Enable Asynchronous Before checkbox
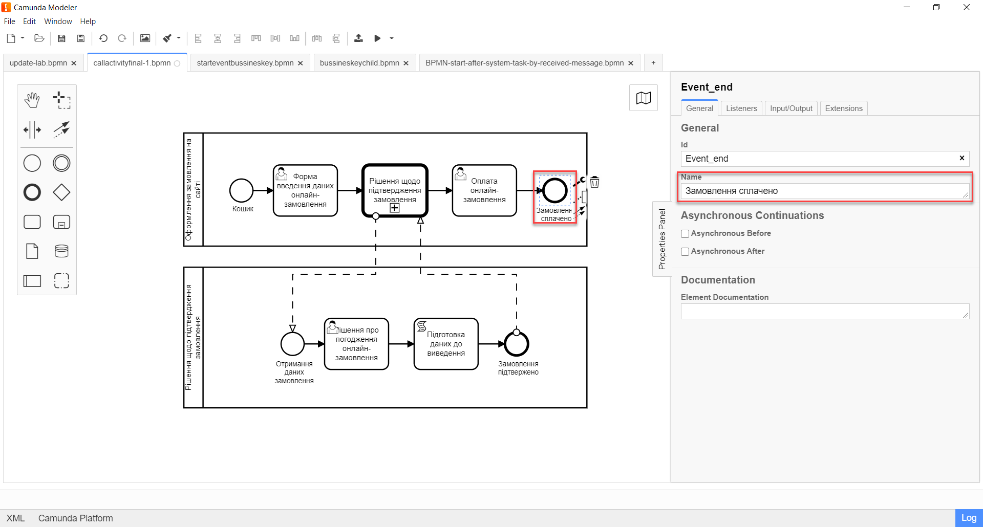This screenshot has height=527, width=983. (x=685, y=234)
